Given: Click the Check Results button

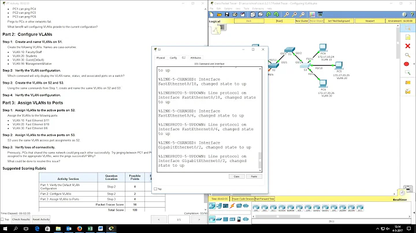Looking at the screenshot, I should coord(21,219).
